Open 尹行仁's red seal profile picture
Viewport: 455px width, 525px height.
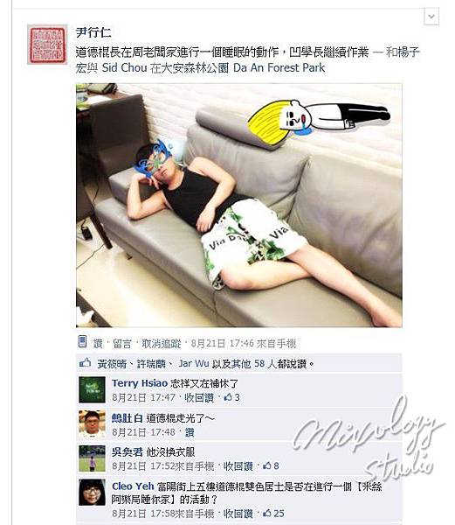coord(47,45)
